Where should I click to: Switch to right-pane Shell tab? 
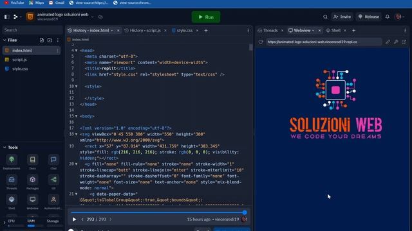[x=333, y=30]
